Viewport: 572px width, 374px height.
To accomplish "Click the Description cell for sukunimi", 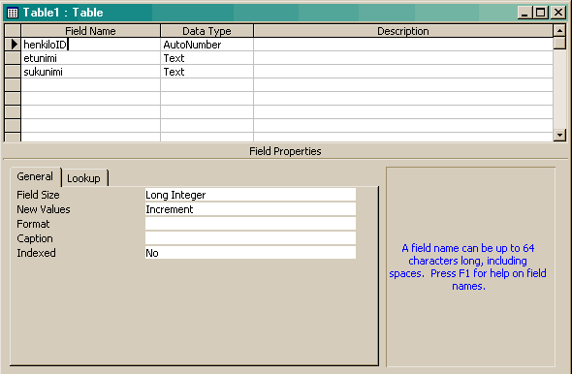I will tap(403, 72).
